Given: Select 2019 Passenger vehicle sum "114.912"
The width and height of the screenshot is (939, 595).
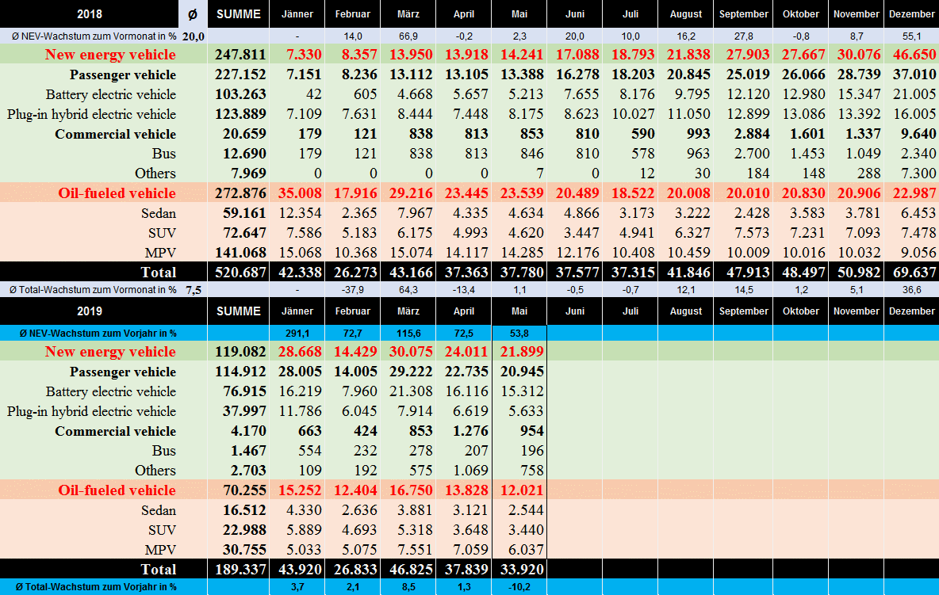Looking at the screenshot, I should pyautogui.click(x=240, y=372).
